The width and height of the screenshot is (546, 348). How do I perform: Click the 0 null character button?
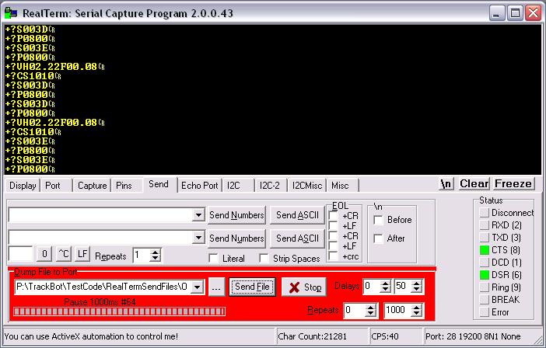click(x=45, y=255)
